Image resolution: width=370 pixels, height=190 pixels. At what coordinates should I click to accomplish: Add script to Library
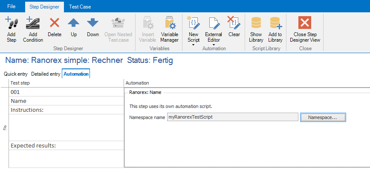[275, 23]
